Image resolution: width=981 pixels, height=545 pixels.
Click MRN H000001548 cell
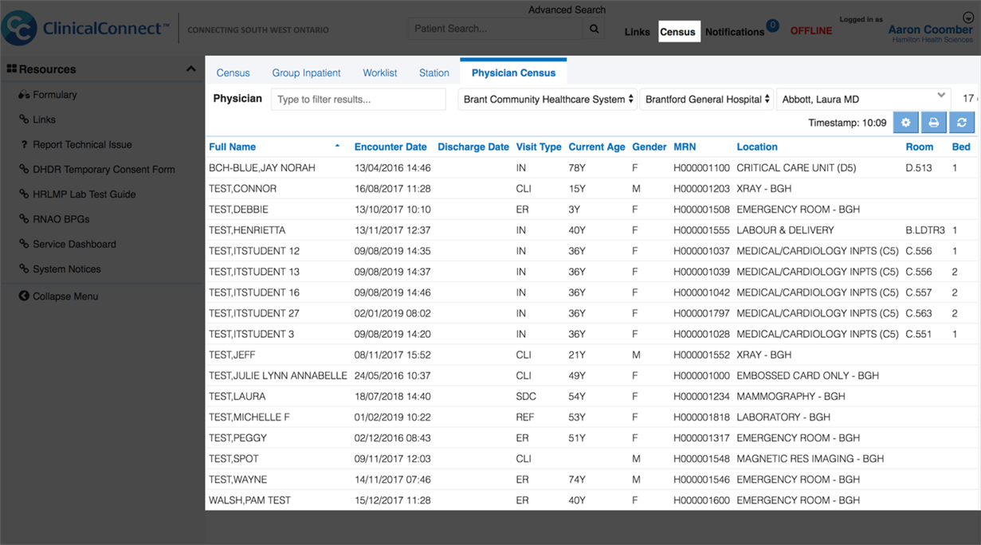point(701,459)
